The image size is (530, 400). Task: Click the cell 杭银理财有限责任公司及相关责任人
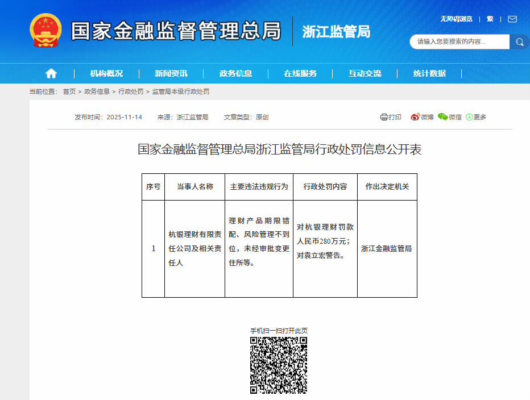[x=194, y=249]
